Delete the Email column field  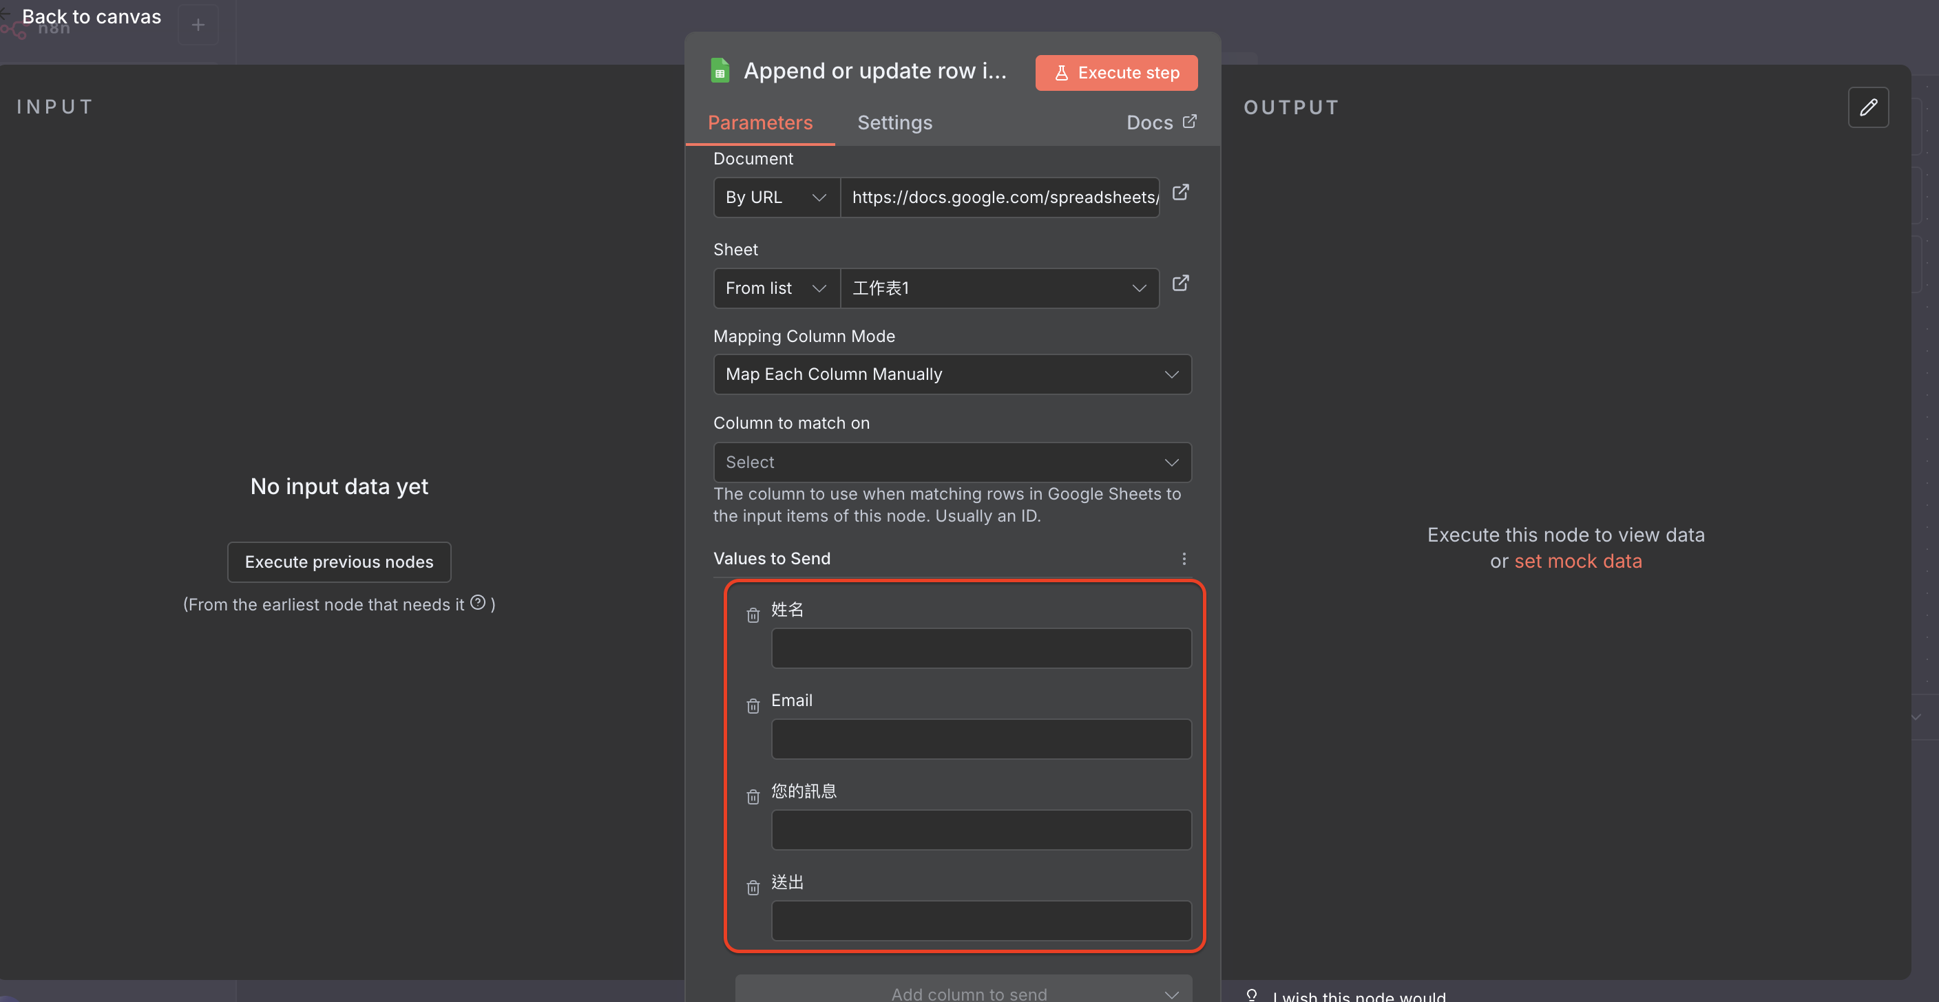[x=753, y=705]
